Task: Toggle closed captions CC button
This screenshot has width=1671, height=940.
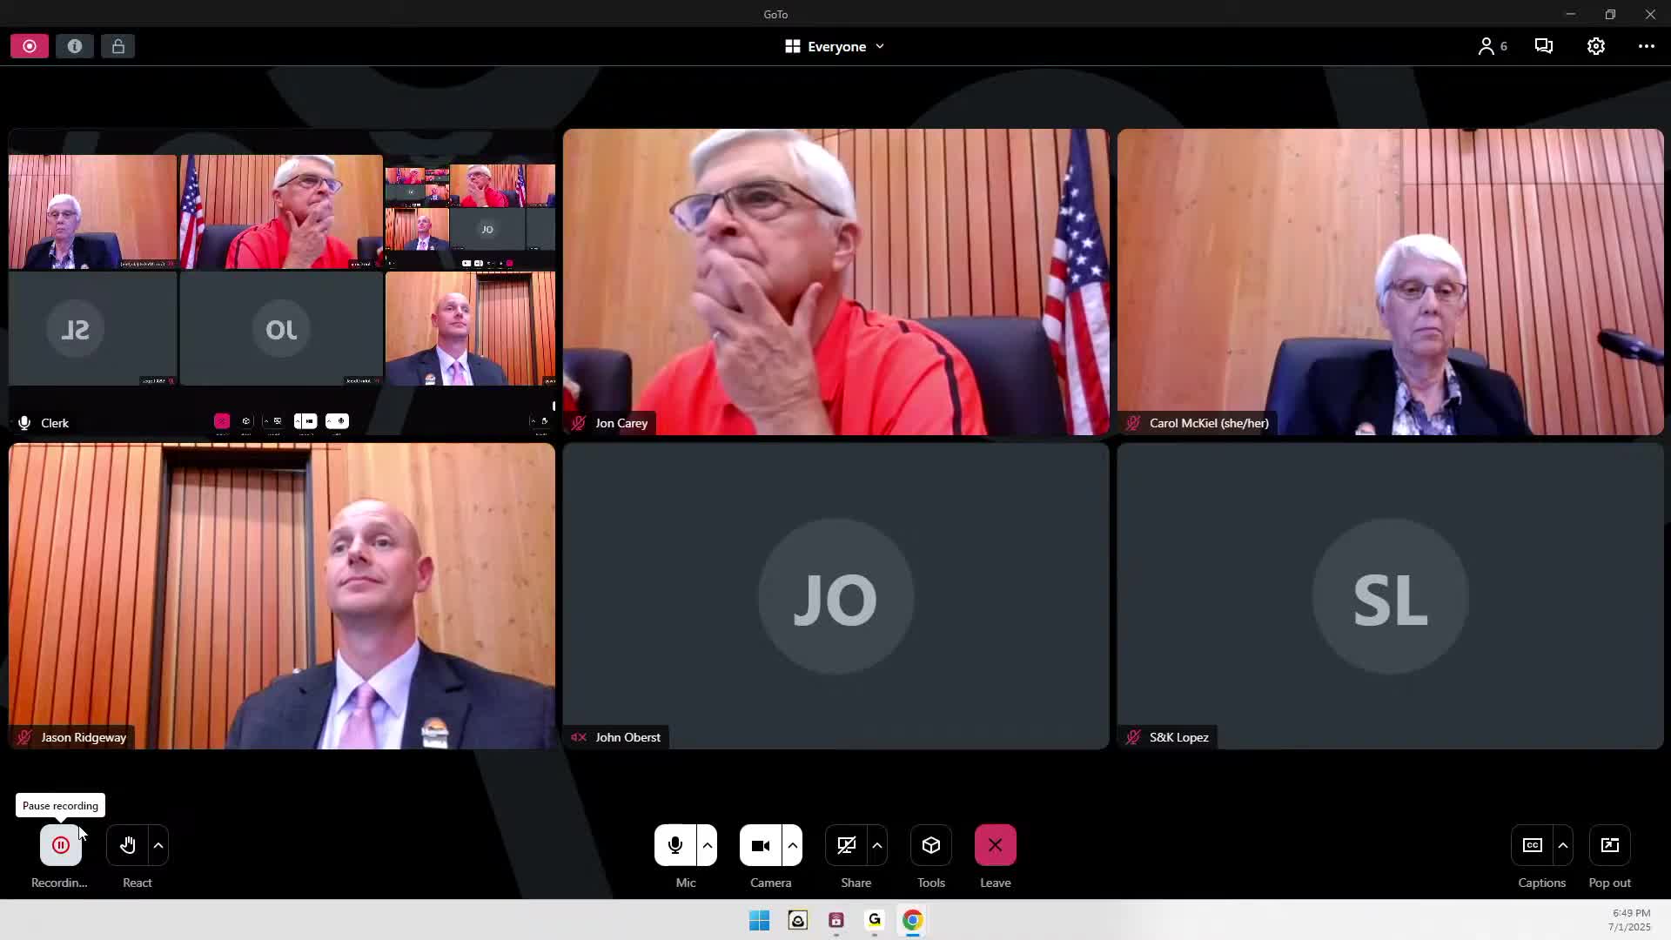Action: (x=1532, y=845)
